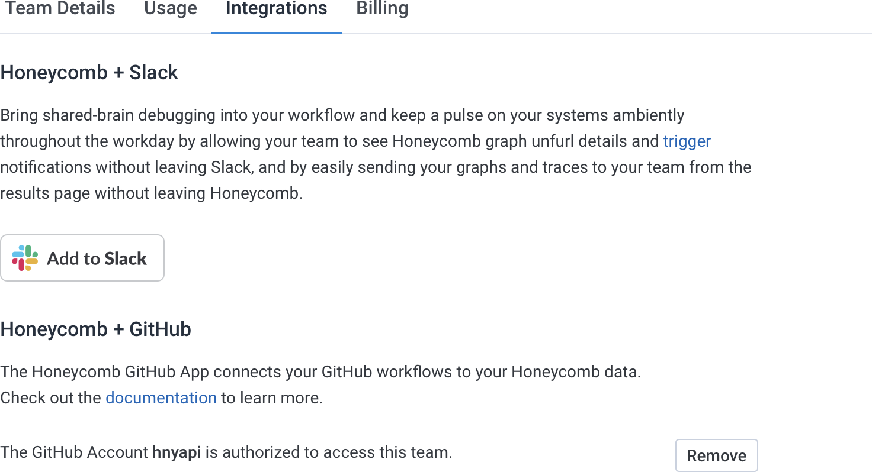Screen dimensions: 872x472
Task: Revoke GitHub access with the Remove button
Action: point(716,455)
